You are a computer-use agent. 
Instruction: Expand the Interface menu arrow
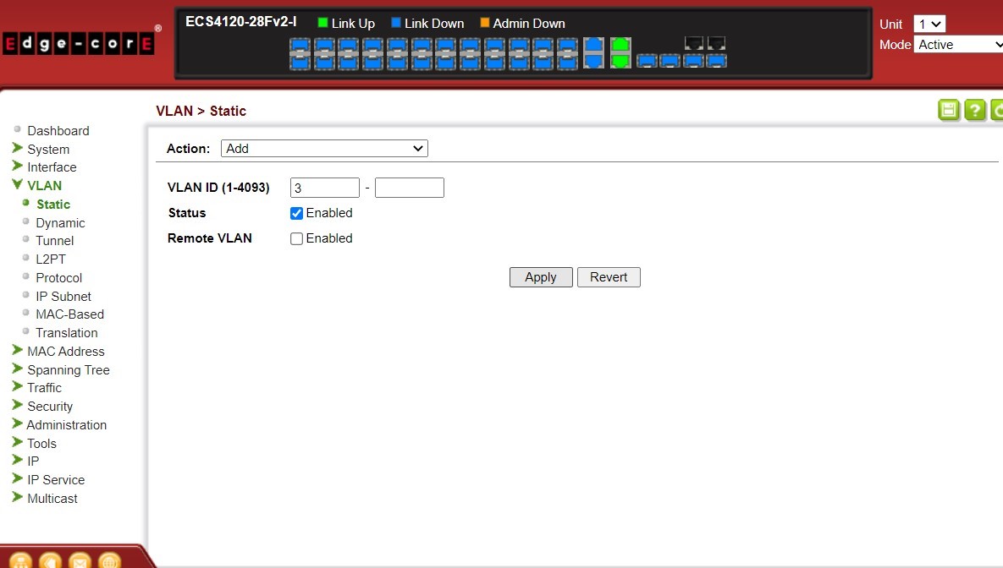(17, 167)
